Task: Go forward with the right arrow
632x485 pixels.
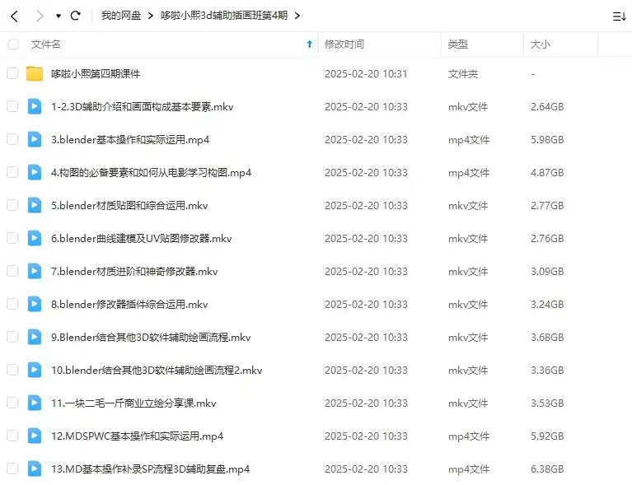Action: [39, 16]
